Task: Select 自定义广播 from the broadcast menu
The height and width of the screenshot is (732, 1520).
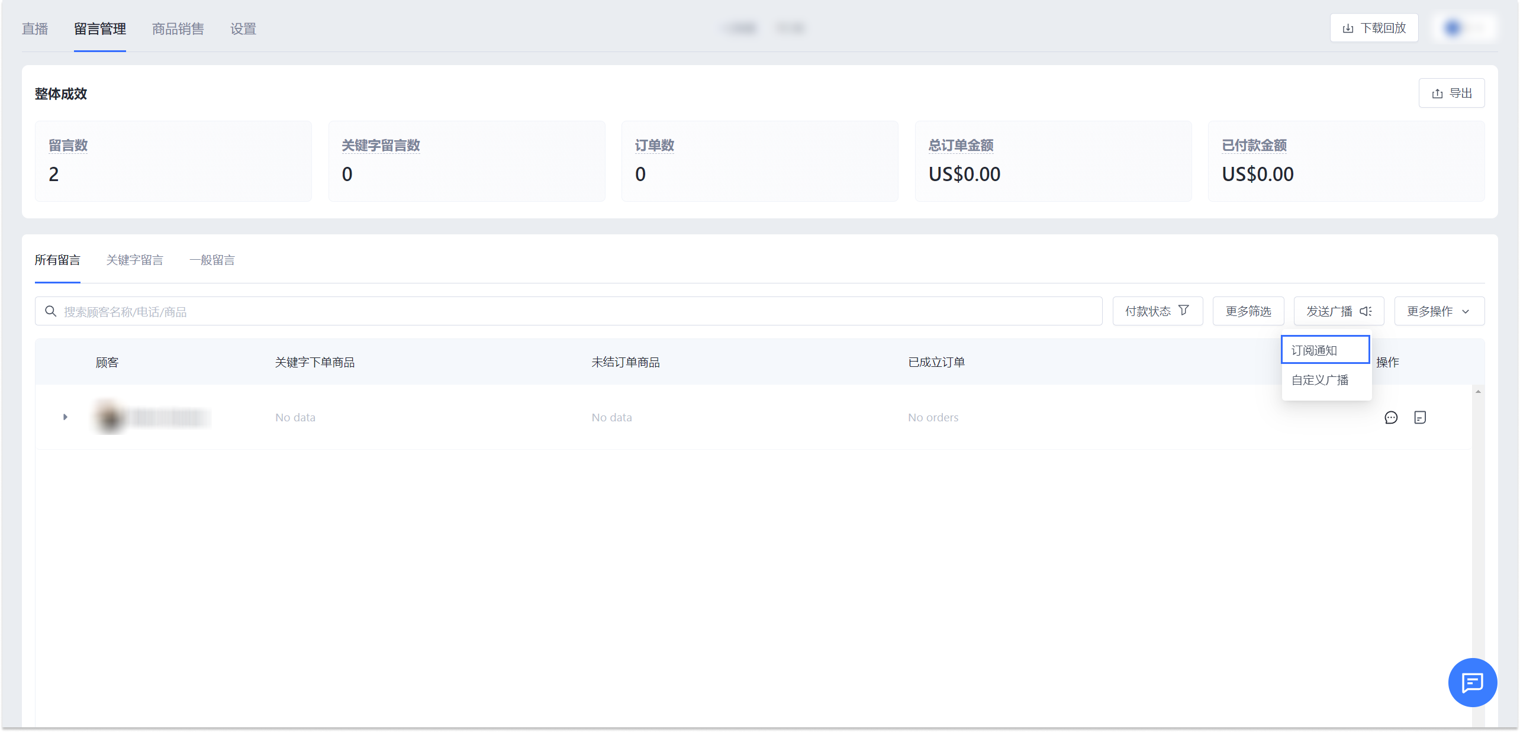Action: point(1321,380)
